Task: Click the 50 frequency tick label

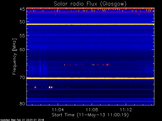Action: click(x=22, y=22)
